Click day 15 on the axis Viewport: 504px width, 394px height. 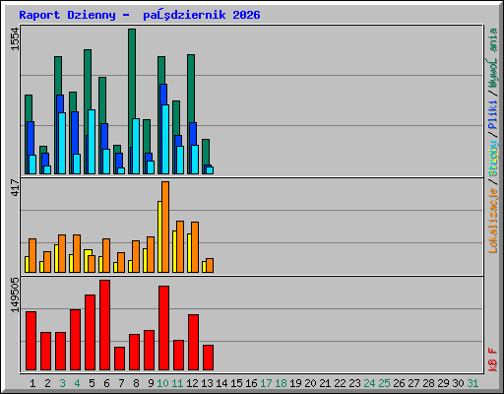[x=236, y=383]
